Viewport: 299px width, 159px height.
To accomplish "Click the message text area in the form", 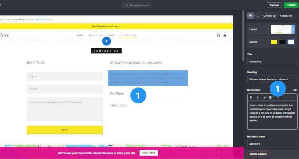I will click(65, 109).
